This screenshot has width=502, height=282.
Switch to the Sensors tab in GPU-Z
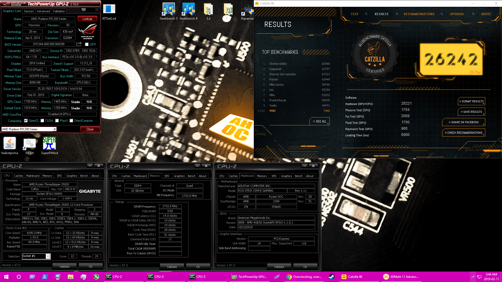click(29, 11)
